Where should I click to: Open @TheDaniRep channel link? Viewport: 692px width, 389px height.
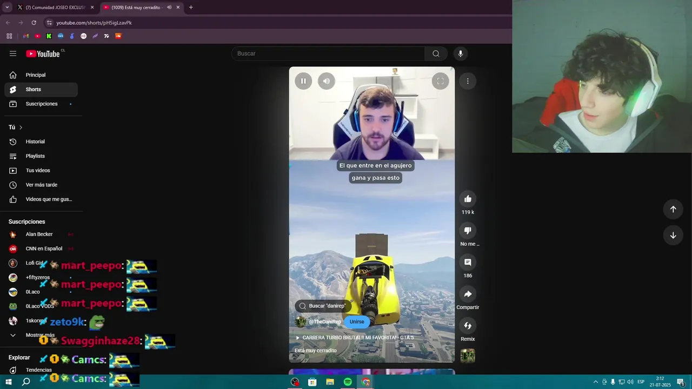pos(325,322)
